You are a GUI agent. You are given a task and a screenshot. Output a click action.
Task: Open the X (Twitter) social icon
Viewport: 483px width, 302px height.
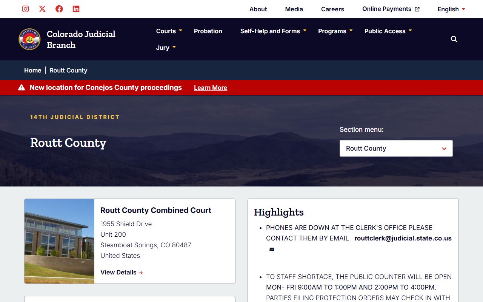click(42, 9)
